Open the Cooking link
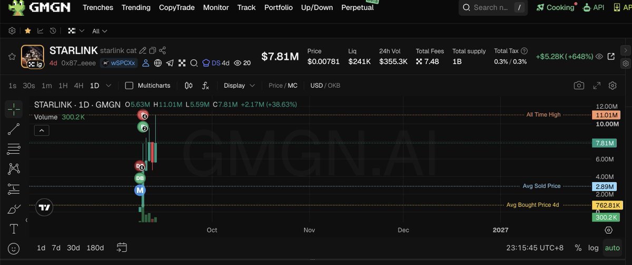Viewport: 632px width, 265px height. (x=556, y=7)
